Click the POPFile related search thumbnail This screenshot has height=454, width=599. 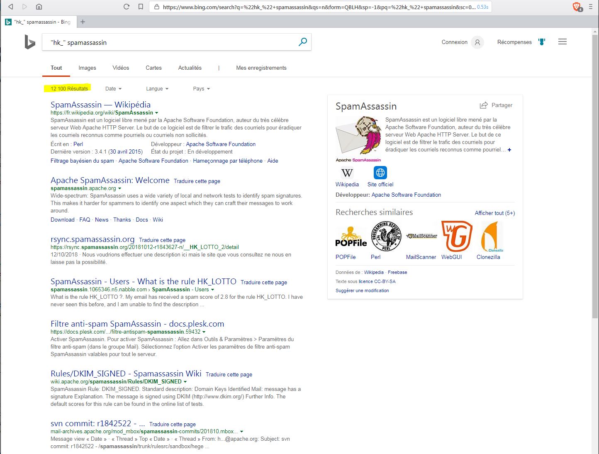(351, 237)
